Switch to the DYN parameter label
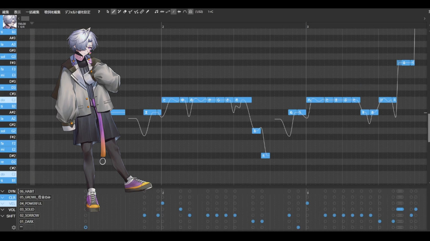The width and height of the screenshot is (430, 241). 12,191
